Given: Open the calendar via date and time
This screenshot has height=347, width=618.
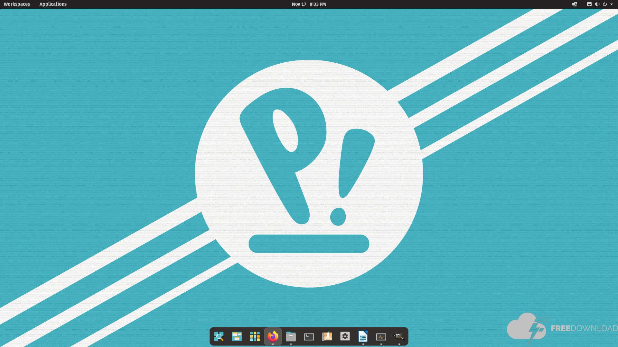Looking at the screenshot, I should 309,4.
